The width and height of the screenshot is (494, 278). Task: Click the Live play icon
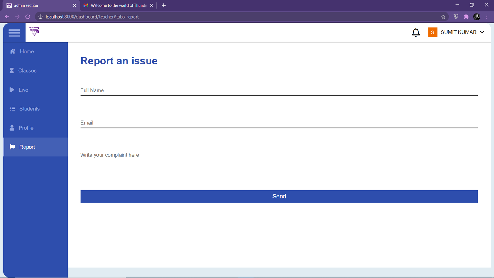click(12, 90)
